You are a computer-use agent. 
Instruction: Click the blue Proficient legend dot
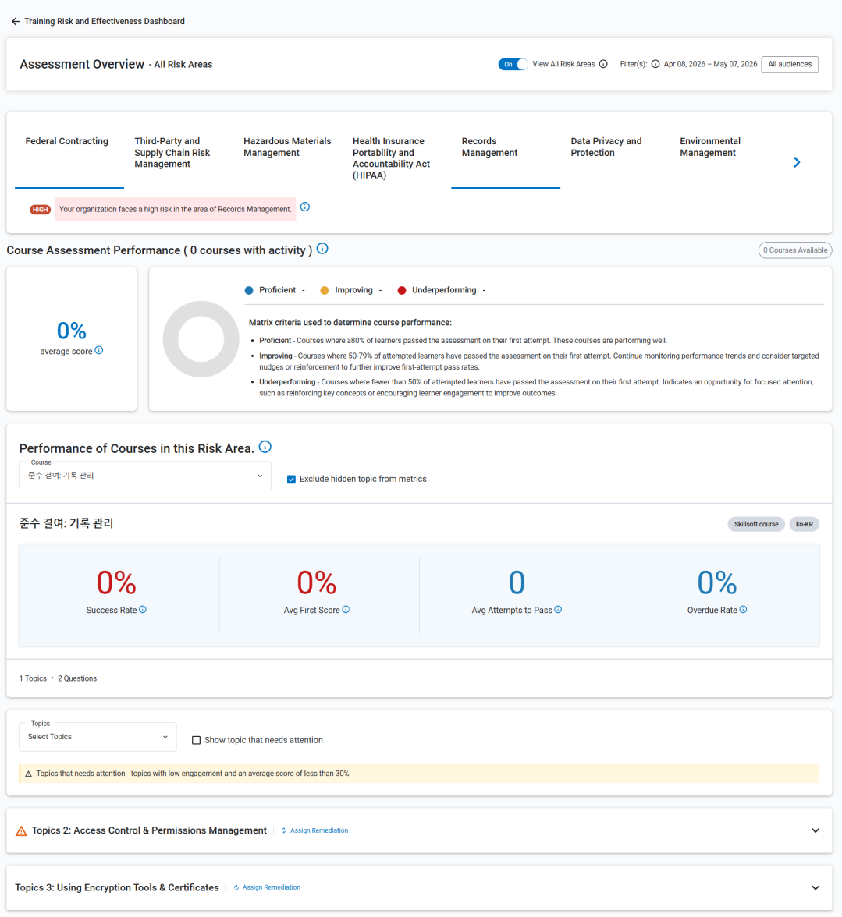249,291
